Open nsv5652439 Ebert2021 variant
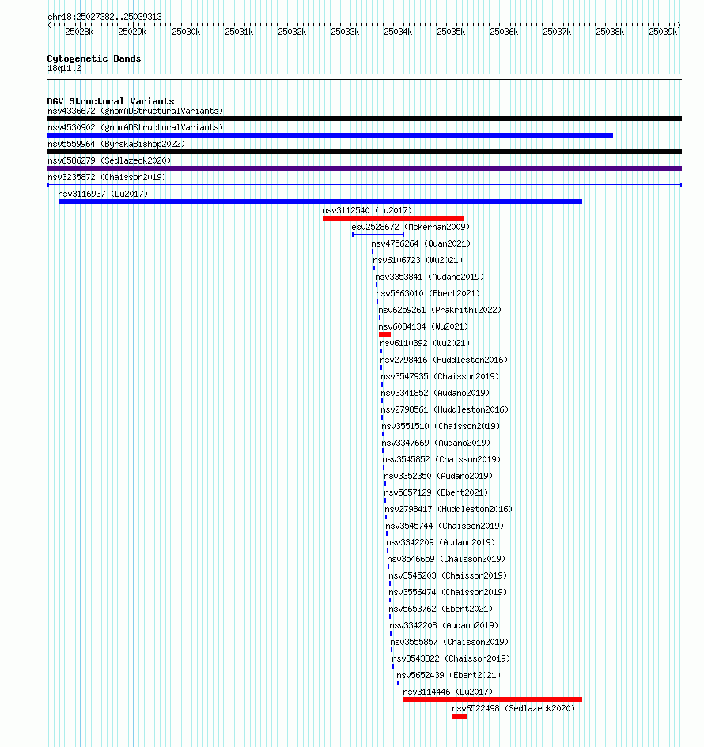 [449, 677]
